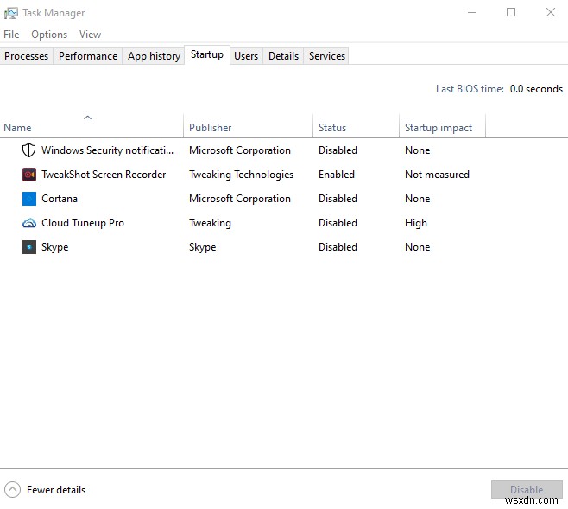
Task: Switch to the Users tab
Action: [246, 56]
